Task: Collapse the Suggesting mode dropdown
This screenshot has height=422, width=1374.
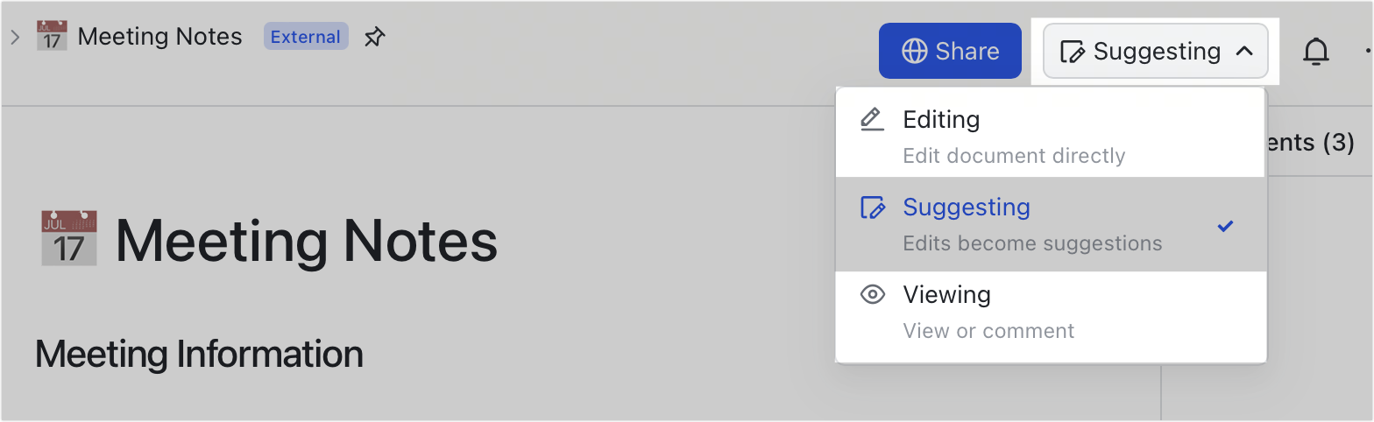Action: (1155, 52)
